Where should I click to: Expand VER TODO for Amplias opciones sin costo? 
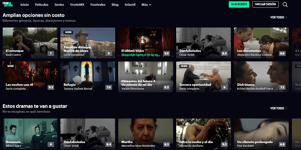279,17
